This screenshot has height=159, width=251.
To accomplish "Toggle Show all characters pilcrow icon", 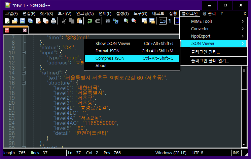I will pos(170,21).
